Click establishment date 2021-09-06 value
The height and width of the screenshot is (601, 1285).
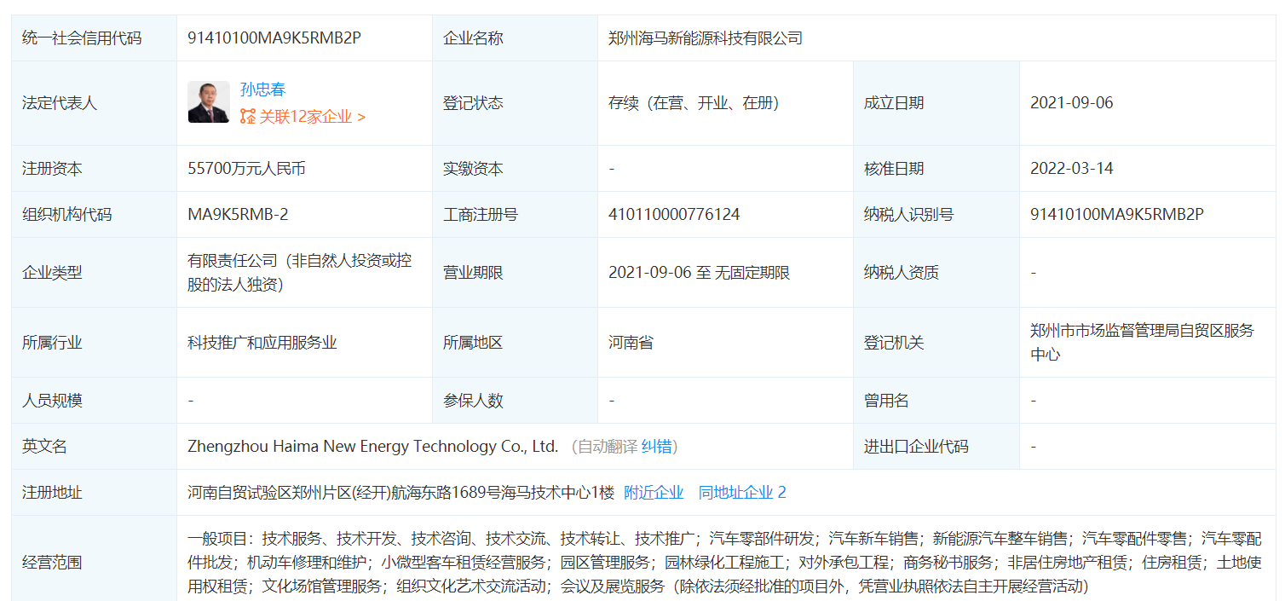point(1072,103)
